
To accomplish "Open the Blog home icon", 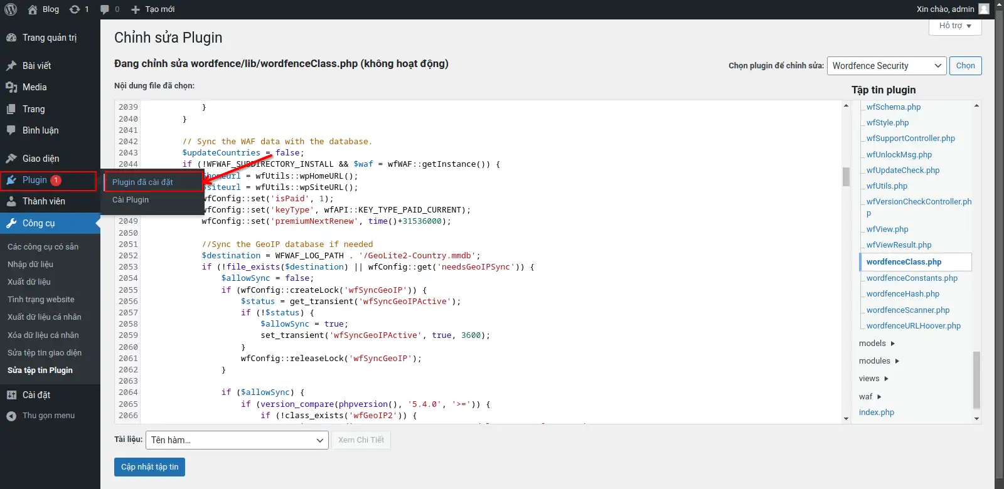I will (33, 9).
